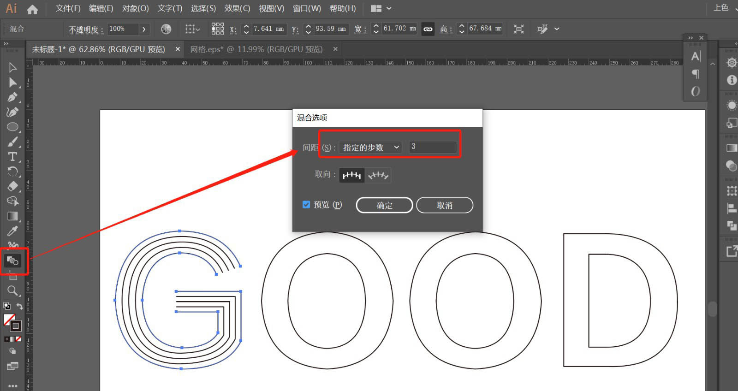The height and width of the screenshot is (391, 738).
Task: Toggle constrain width and height proportions link
Action: [428, 29]
